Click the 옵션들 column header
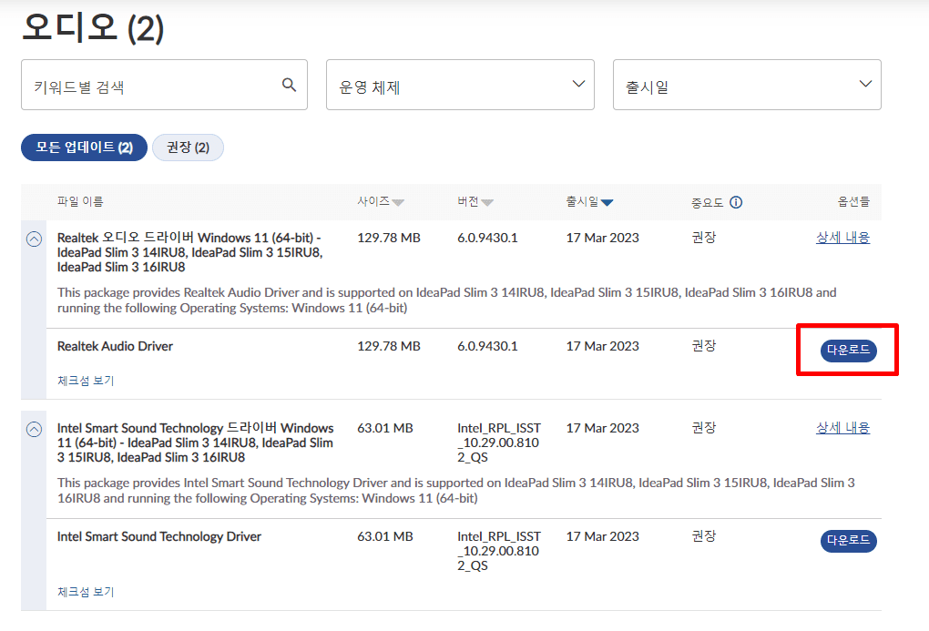This screenshot has width=929, height=631. point(853,201)
